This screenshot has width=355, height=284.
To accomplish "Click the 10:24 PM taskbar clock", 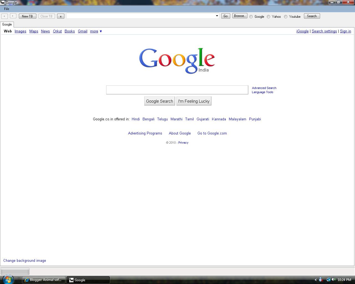I will 344,280.
